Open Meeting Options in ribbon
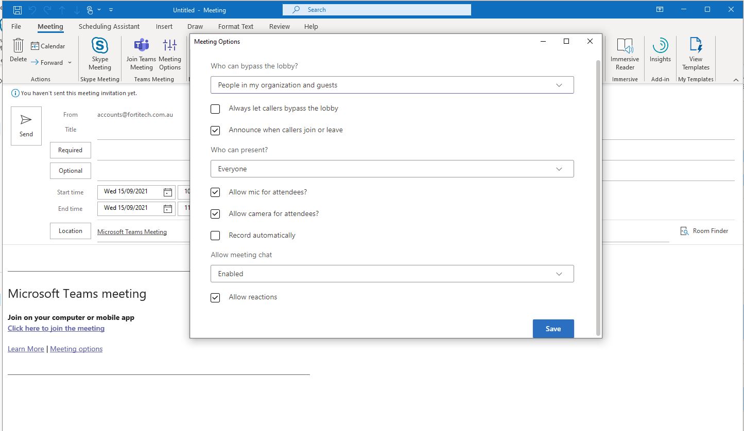 (x=170, y=54)
